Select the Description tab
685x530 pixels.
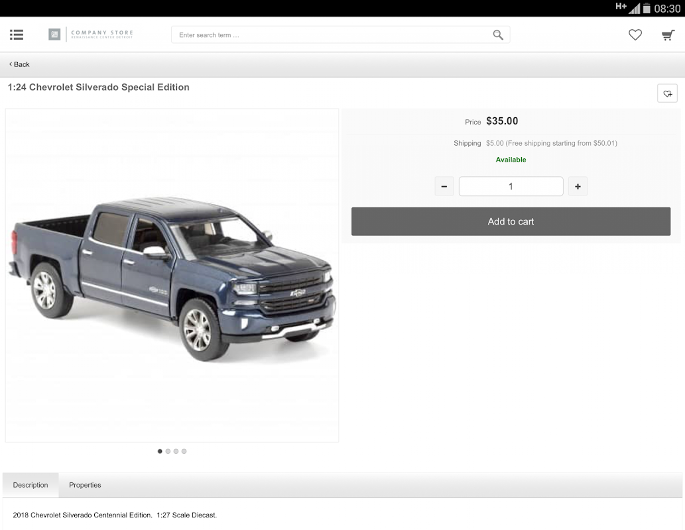click(31, 485)
